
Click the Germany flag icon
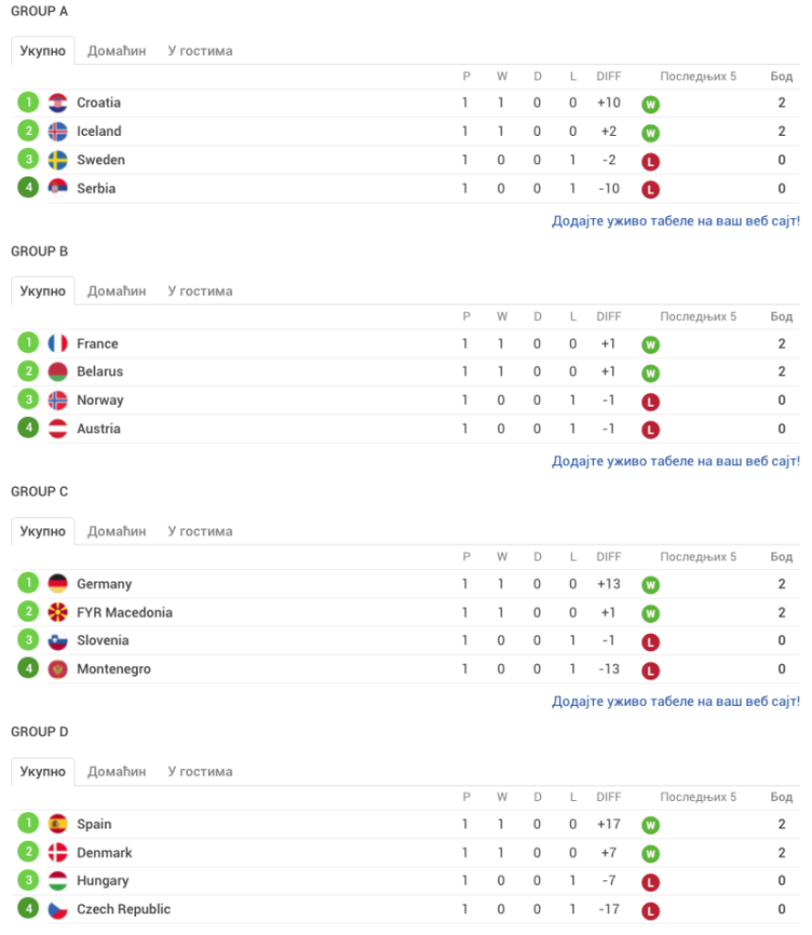58,584
